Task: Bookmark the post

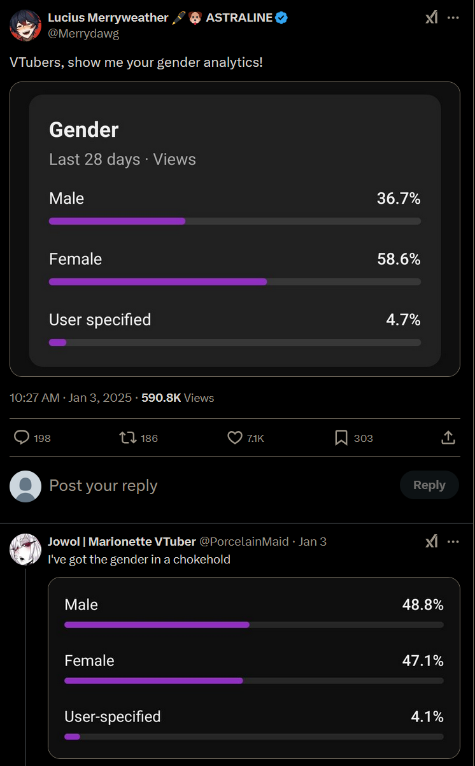Action: click(x=341, y=437)
